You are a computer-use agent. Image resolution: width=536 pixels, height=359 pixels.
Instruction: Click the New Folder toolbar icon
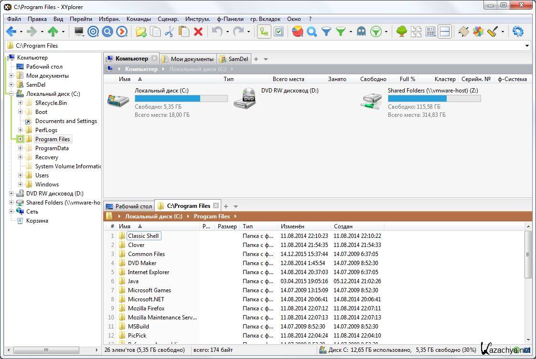[x=141, y=32]
